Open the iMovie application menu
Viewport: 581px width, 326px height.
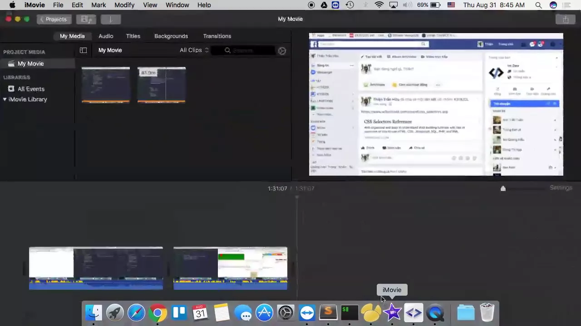tap(34, 5)
